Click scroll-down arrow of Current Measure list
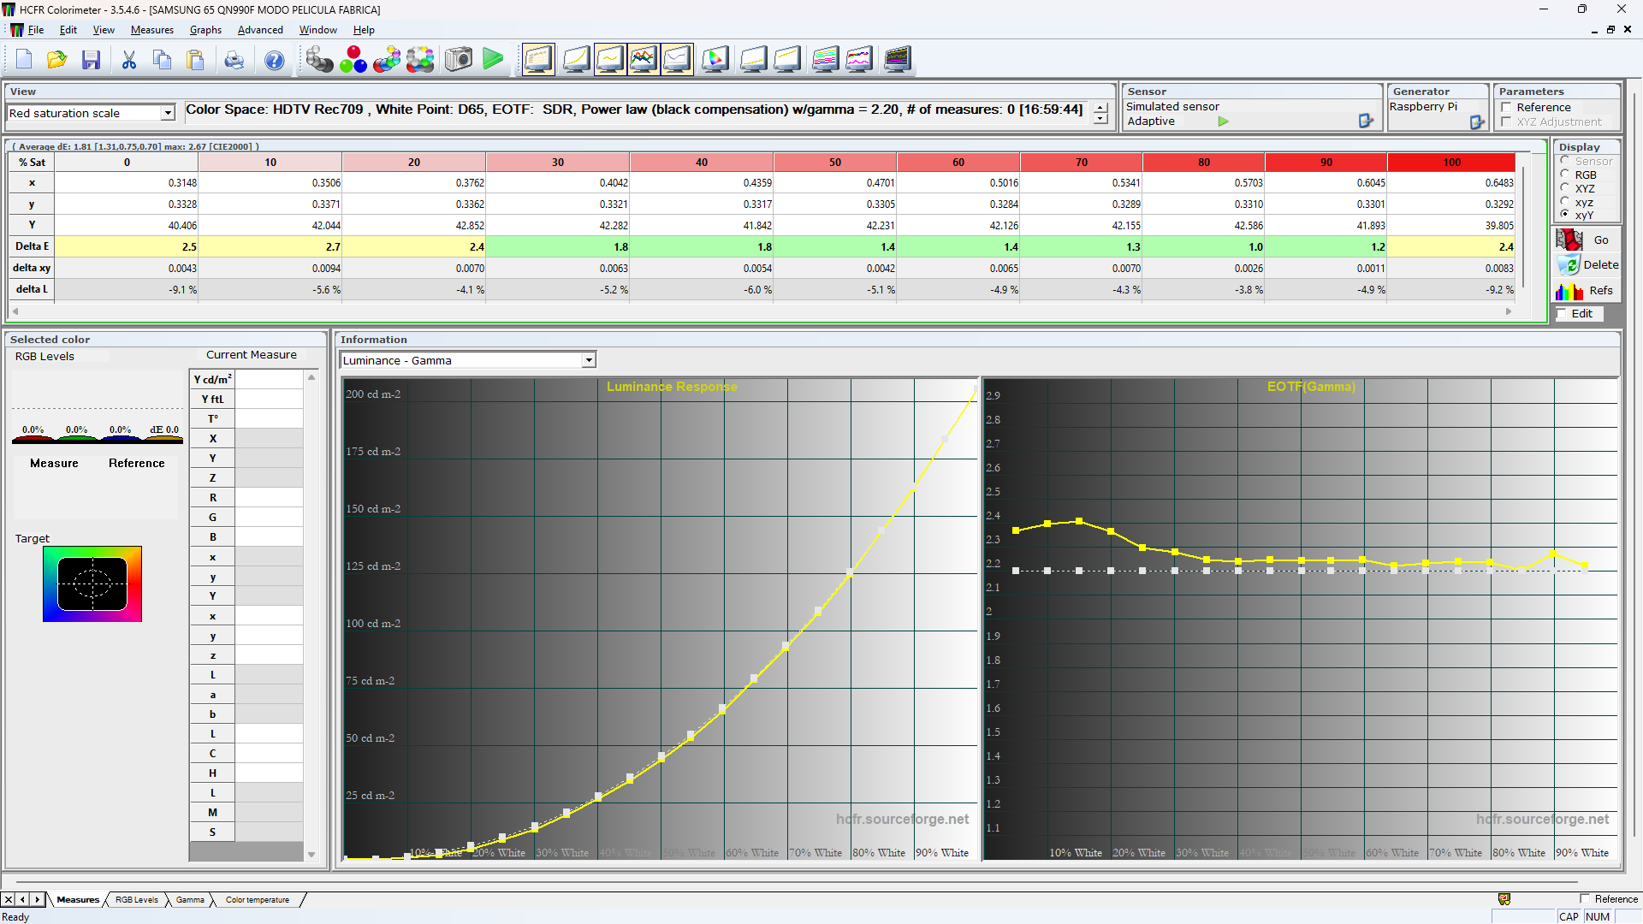 311,855
